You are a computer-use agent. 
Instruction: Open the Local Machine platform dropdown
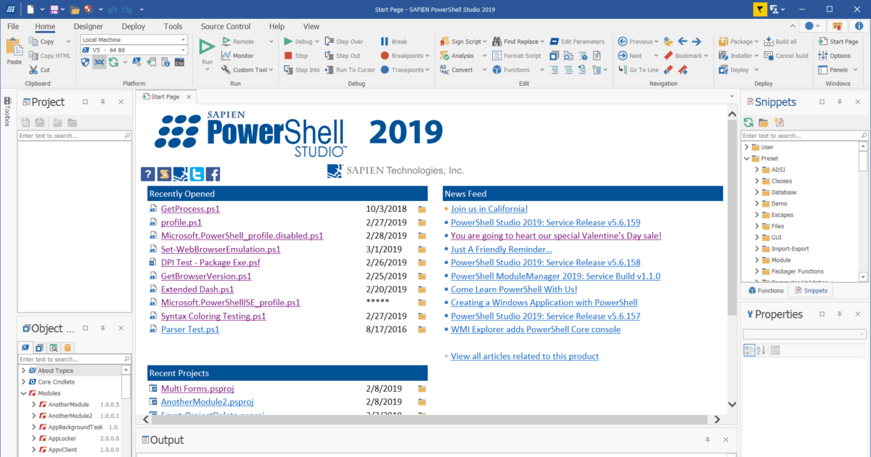click(x=182, y=39)
